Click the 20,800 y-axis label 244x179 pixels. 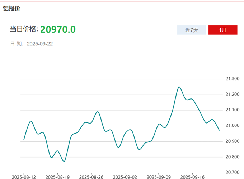pyautogui.click(x=232, y=157)
